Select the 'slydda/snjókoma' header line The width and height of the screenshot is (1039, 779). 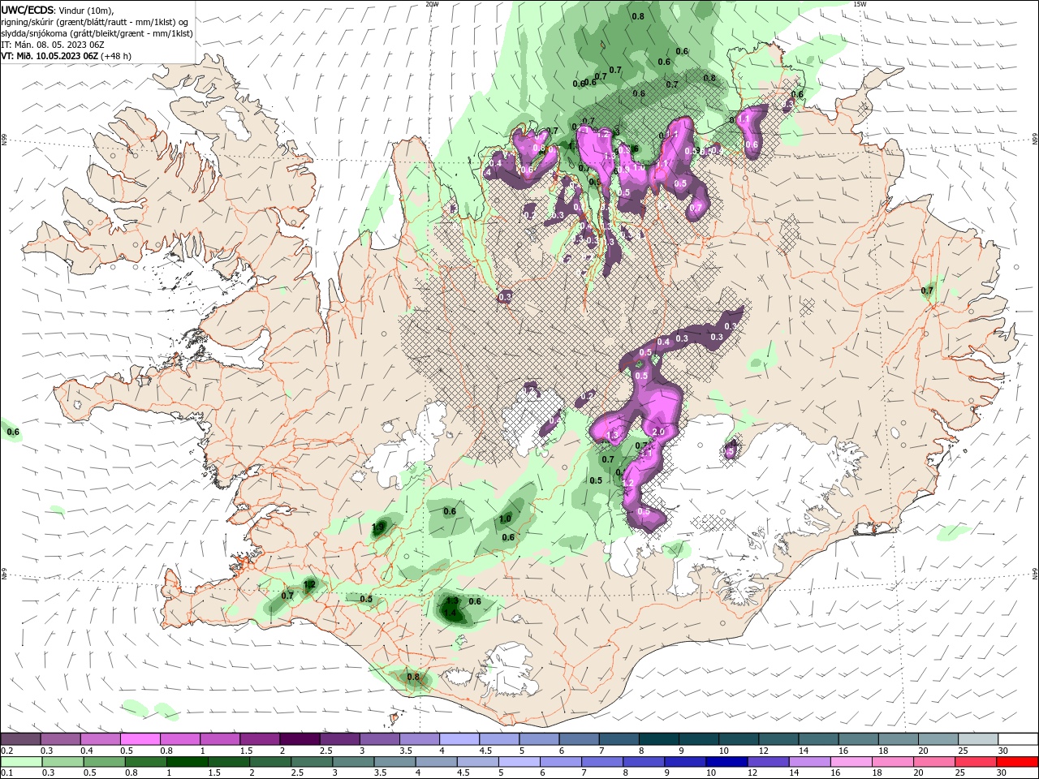97,33
